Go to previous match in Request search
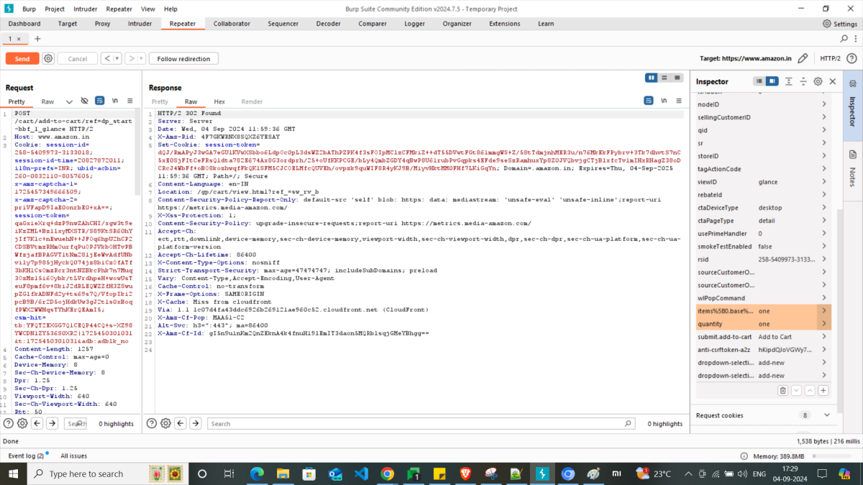Viewport: 863px width, 485px height. [37, 424]
